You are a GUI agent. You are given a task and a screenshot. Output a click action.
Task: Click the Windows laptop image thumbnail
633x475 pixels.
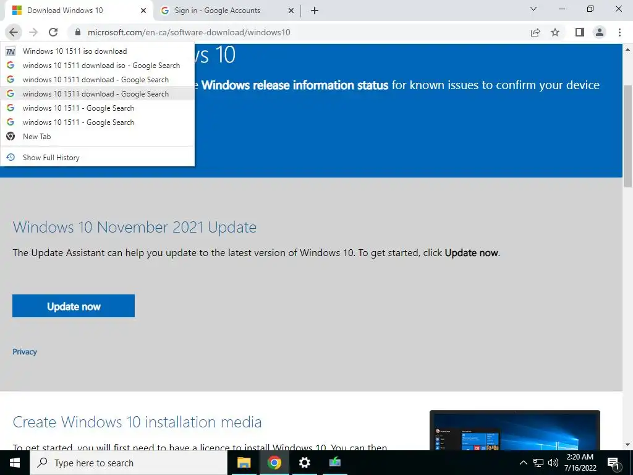click(515, 430)
